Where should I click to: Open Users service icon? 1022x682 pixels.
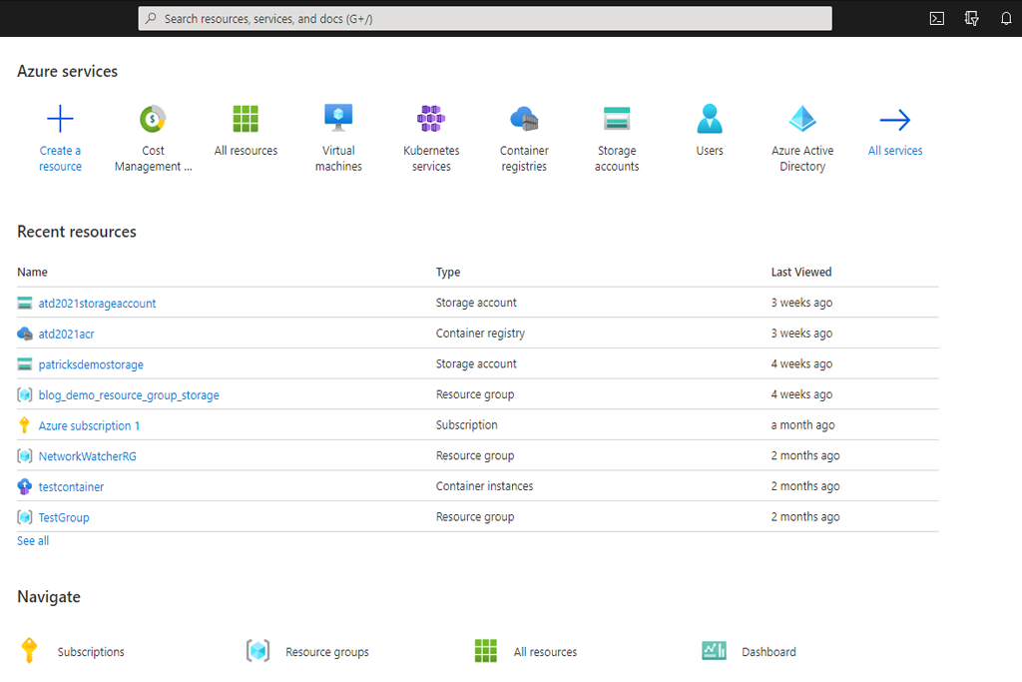710,119
